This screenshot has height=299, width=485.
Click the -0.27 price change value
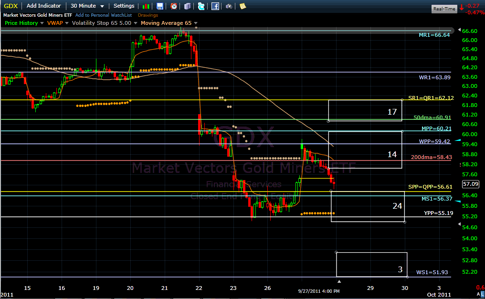point(473,6)
